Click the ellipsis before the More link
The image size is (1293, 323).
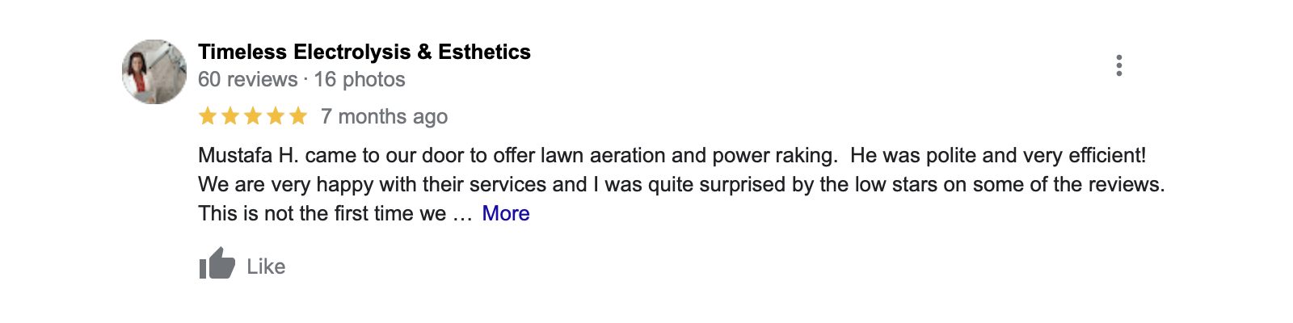462,215
